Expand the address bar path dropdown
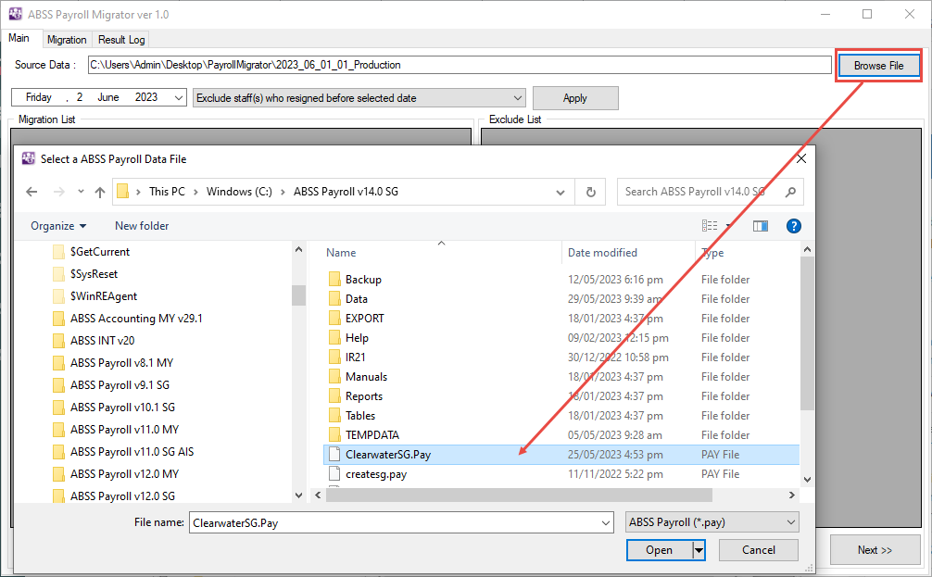Viewport: 932px width, 577px height. (560, 192)
